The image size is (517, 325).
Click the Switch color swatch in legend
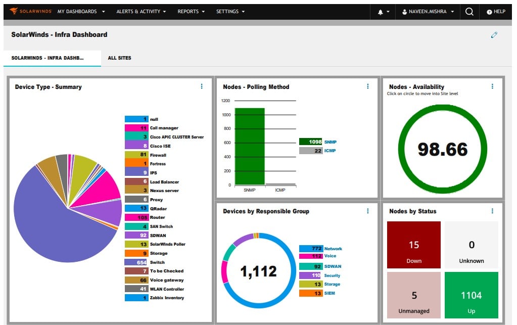point(136,262)
